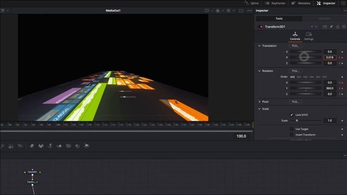Open dropdown arrow beside tile color dot

(x=316, y=27)
